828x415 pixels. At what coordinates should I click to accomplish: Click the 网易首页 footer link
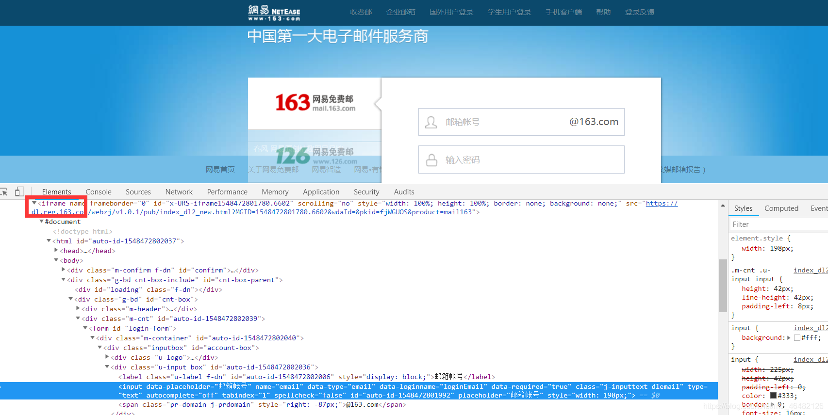point(220,170)
